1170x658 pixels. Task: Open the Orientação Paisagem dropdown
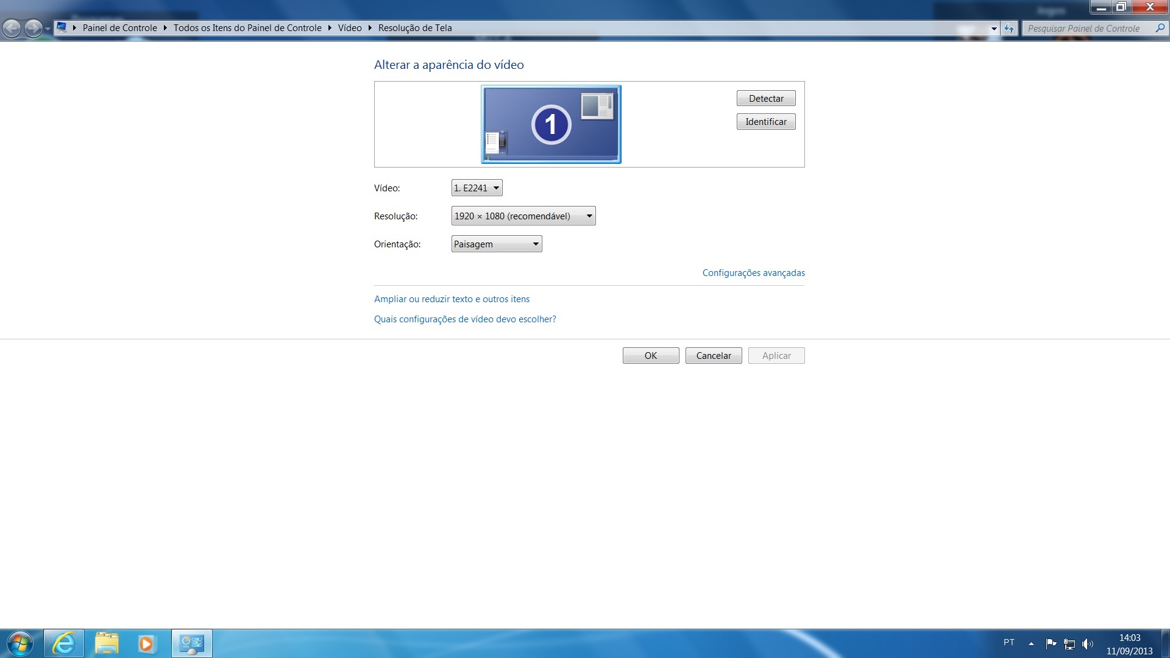point(496,244)
